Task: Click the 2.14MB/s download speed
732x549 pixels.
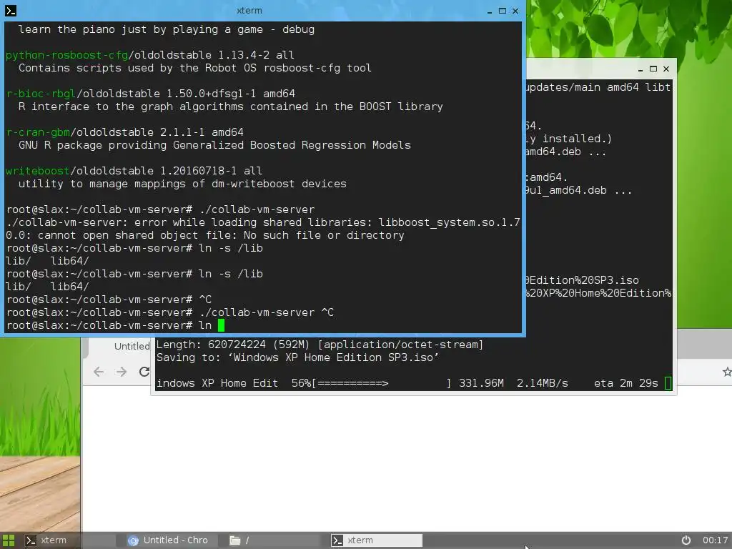Action: coord(543,383)
